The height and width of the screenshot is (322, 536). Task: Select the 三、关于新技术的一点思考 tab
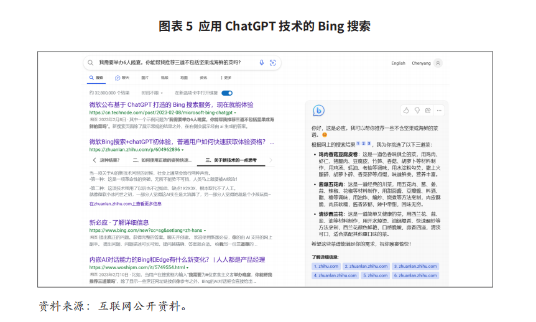(231, 160)
